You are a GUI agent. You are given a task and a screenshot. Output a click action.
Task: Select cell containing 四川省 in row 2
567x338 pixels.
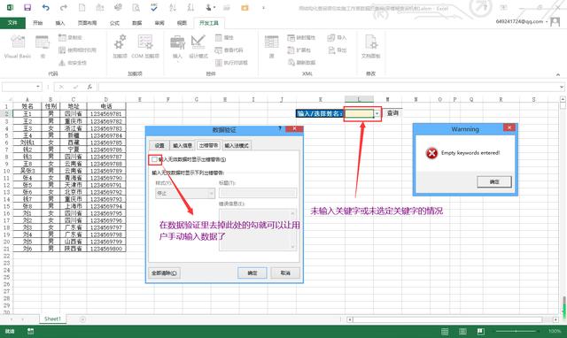[x=74, y=114]
